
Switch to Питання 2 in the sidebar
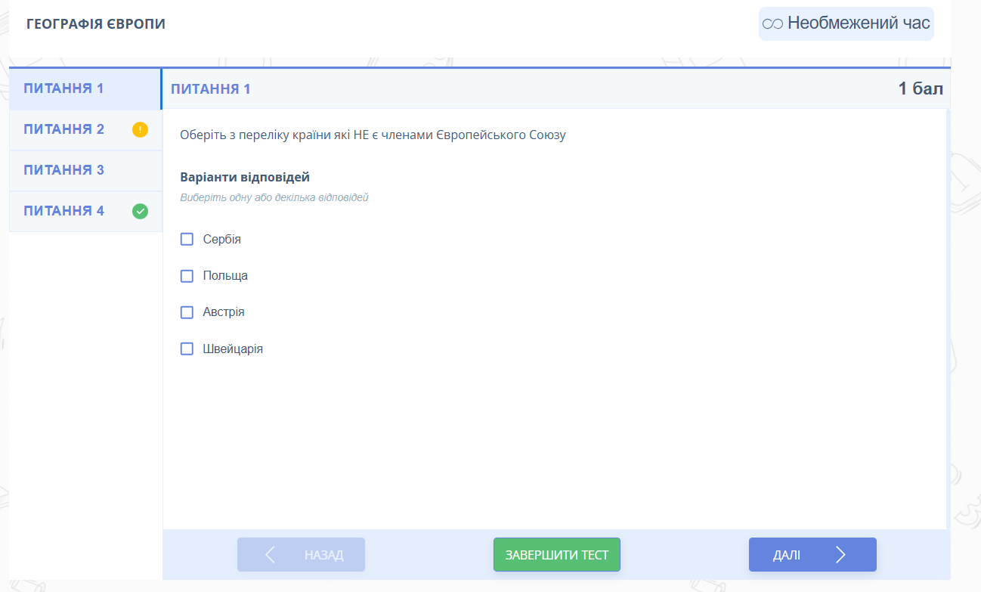coord(64,129)
